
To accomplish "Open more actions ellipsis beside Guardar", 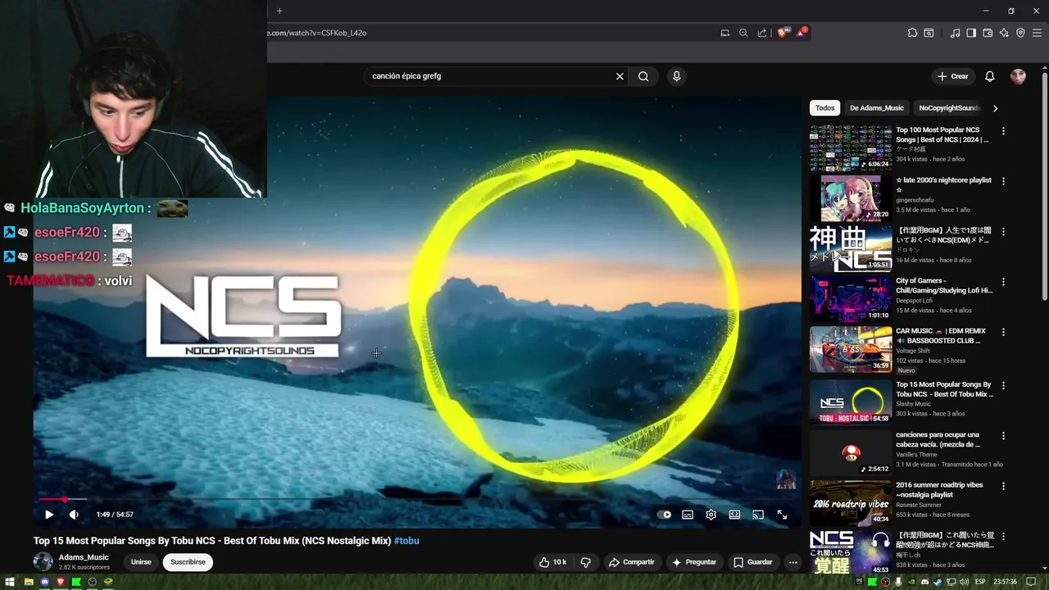I will point(792,562).
